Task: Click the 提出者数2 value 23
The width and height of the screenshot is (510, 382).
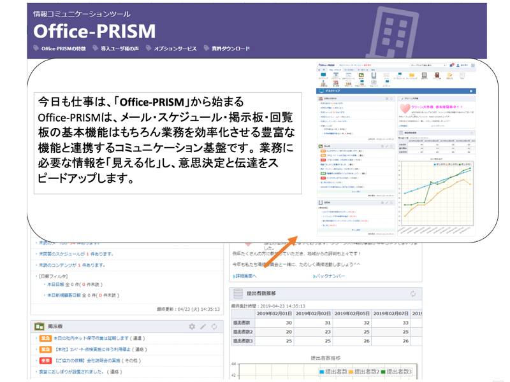Action: coord(313,332)
